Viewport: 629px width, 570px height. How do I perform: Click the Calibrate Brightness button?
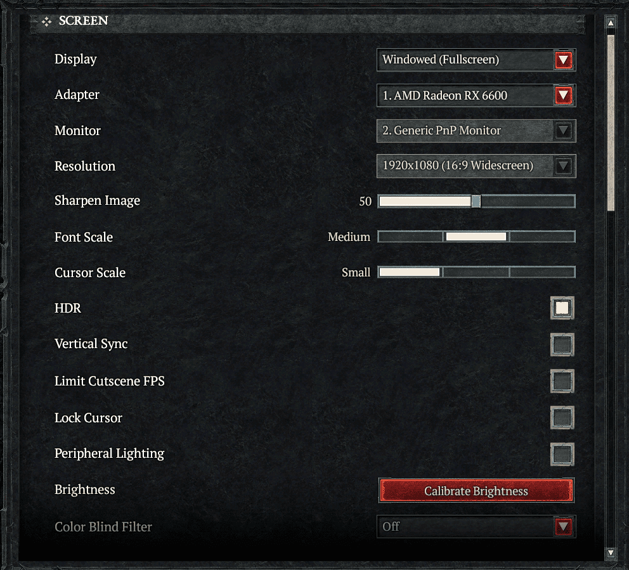(x=476, y=491)
